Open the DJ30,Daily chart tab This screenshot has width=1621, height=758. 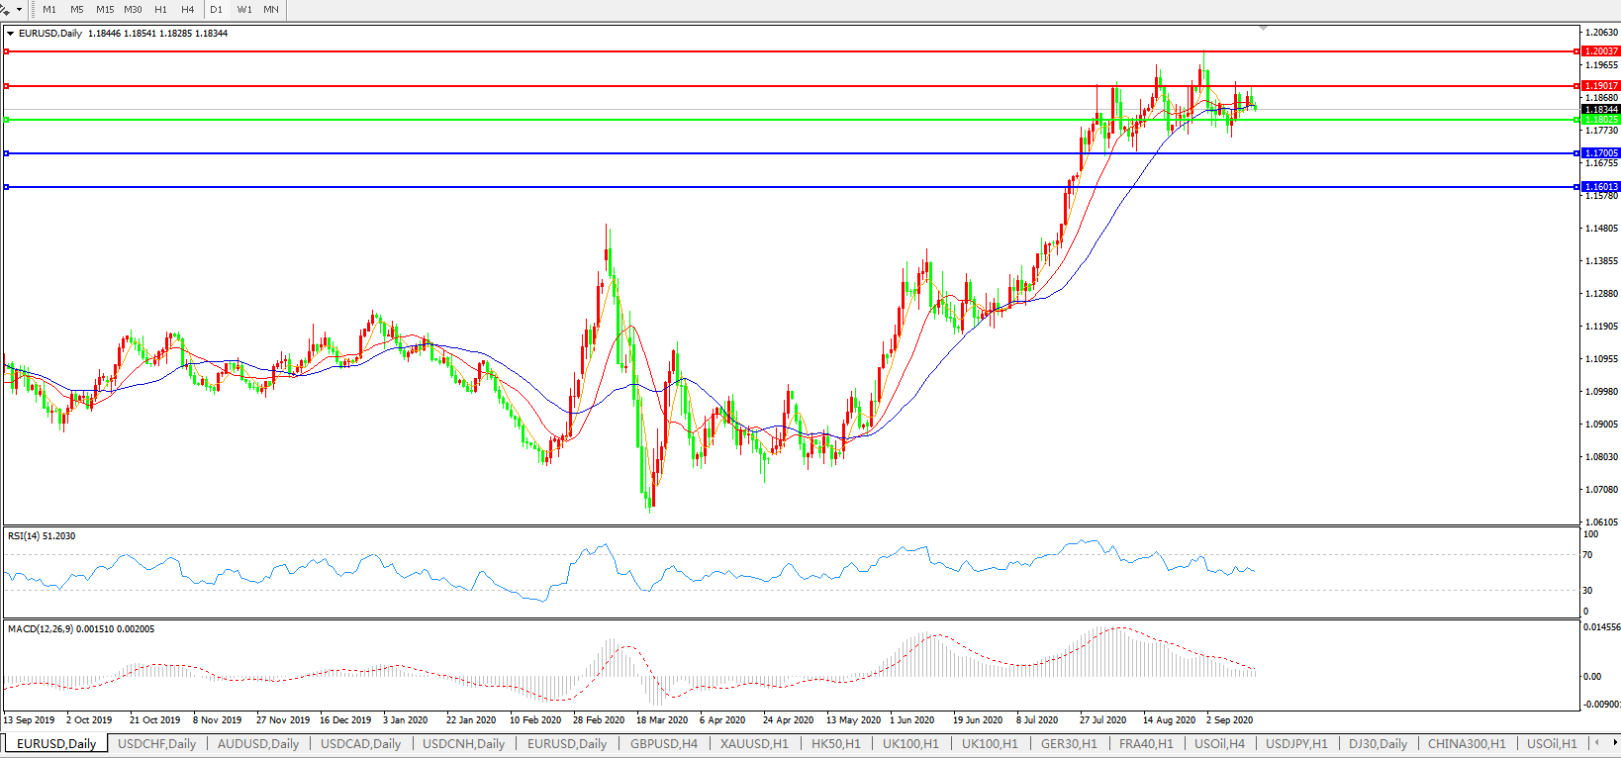click(1378, 743)
